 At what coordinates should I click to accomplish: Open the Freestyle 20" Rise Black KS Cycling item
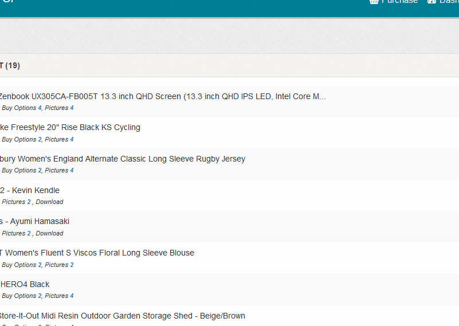(x=69, y=127)
